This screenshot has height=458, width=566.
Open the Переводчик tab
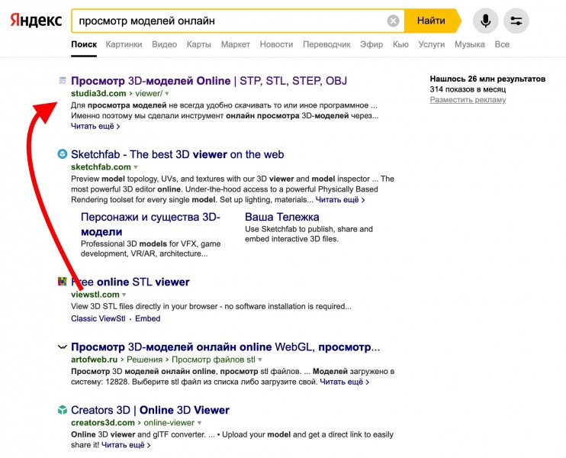tap(326, 44)
